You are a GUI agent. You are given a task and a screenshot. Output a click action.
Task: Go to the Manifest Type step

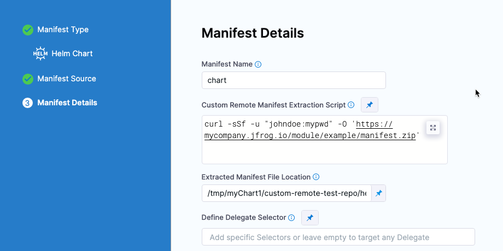pos(63,30)
